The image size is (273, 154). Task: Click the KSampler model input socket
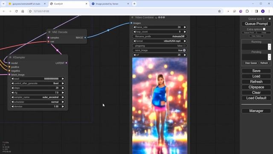pos(9,63)
